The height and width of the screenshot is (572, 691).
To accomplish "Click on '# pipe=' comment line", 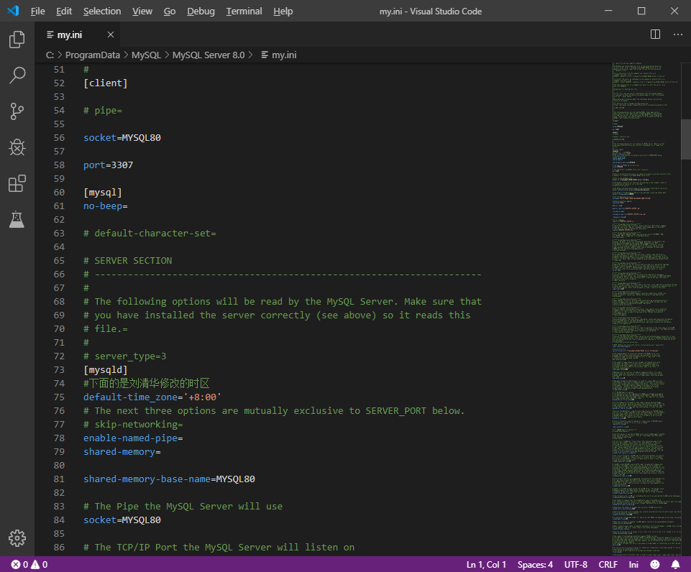I will pos(103,111).
